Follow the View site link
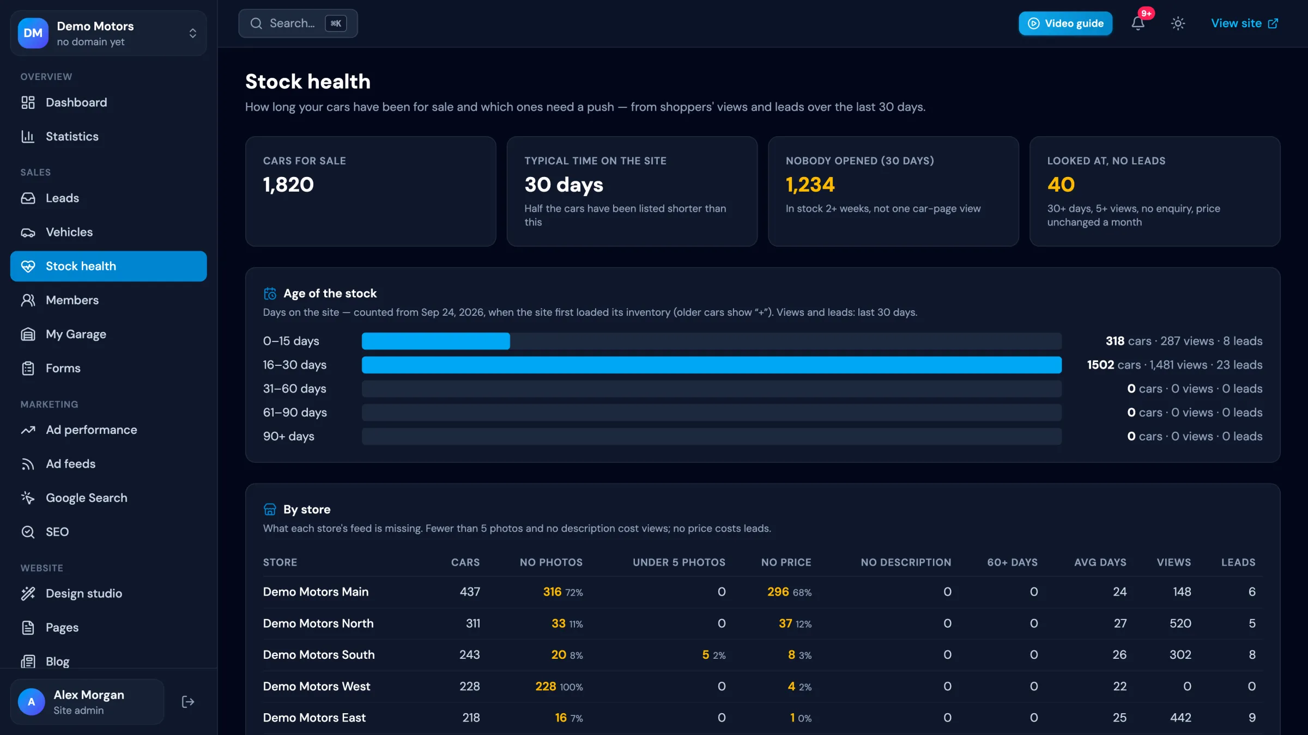 1244,23
